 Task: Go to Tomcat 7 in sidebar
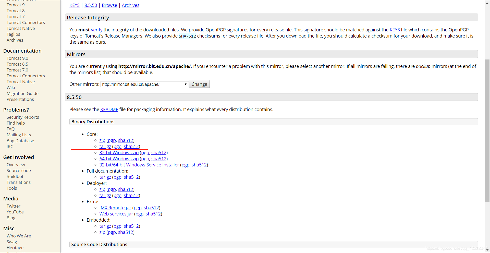coord(16,17)
